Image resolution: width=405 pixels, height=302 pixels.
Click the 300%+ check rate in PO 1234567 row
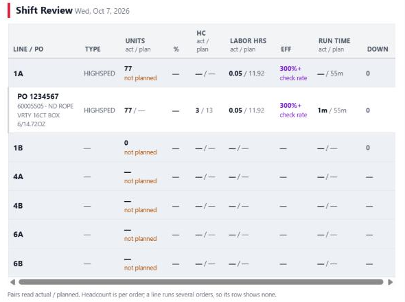(293, 111)
